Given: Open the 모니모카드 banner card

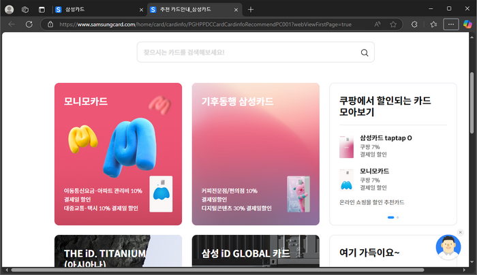Looking at the screenshot, I should pyautogui.click(x=118, y=154).
